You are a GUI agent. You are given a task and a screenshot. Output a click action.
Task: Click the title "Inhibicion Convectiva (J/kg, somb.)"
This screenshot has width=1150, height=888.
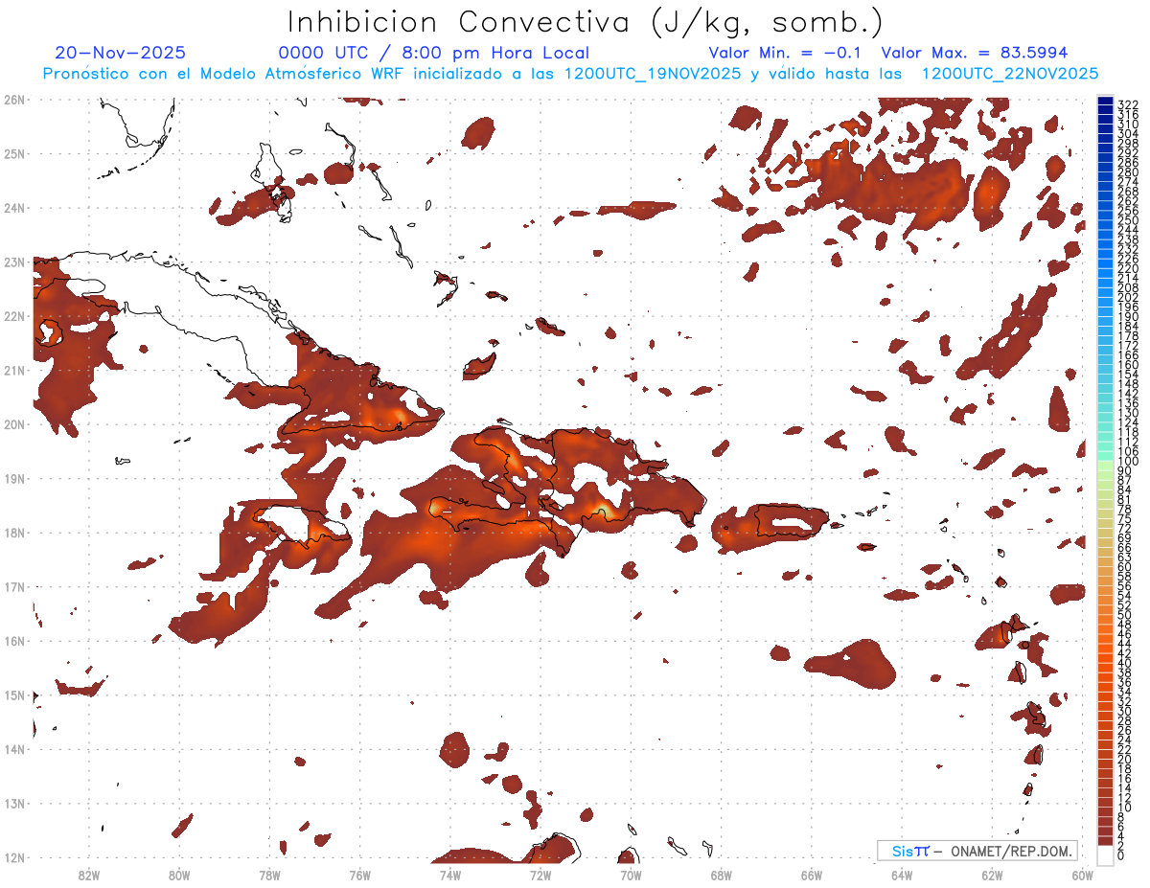586,23
